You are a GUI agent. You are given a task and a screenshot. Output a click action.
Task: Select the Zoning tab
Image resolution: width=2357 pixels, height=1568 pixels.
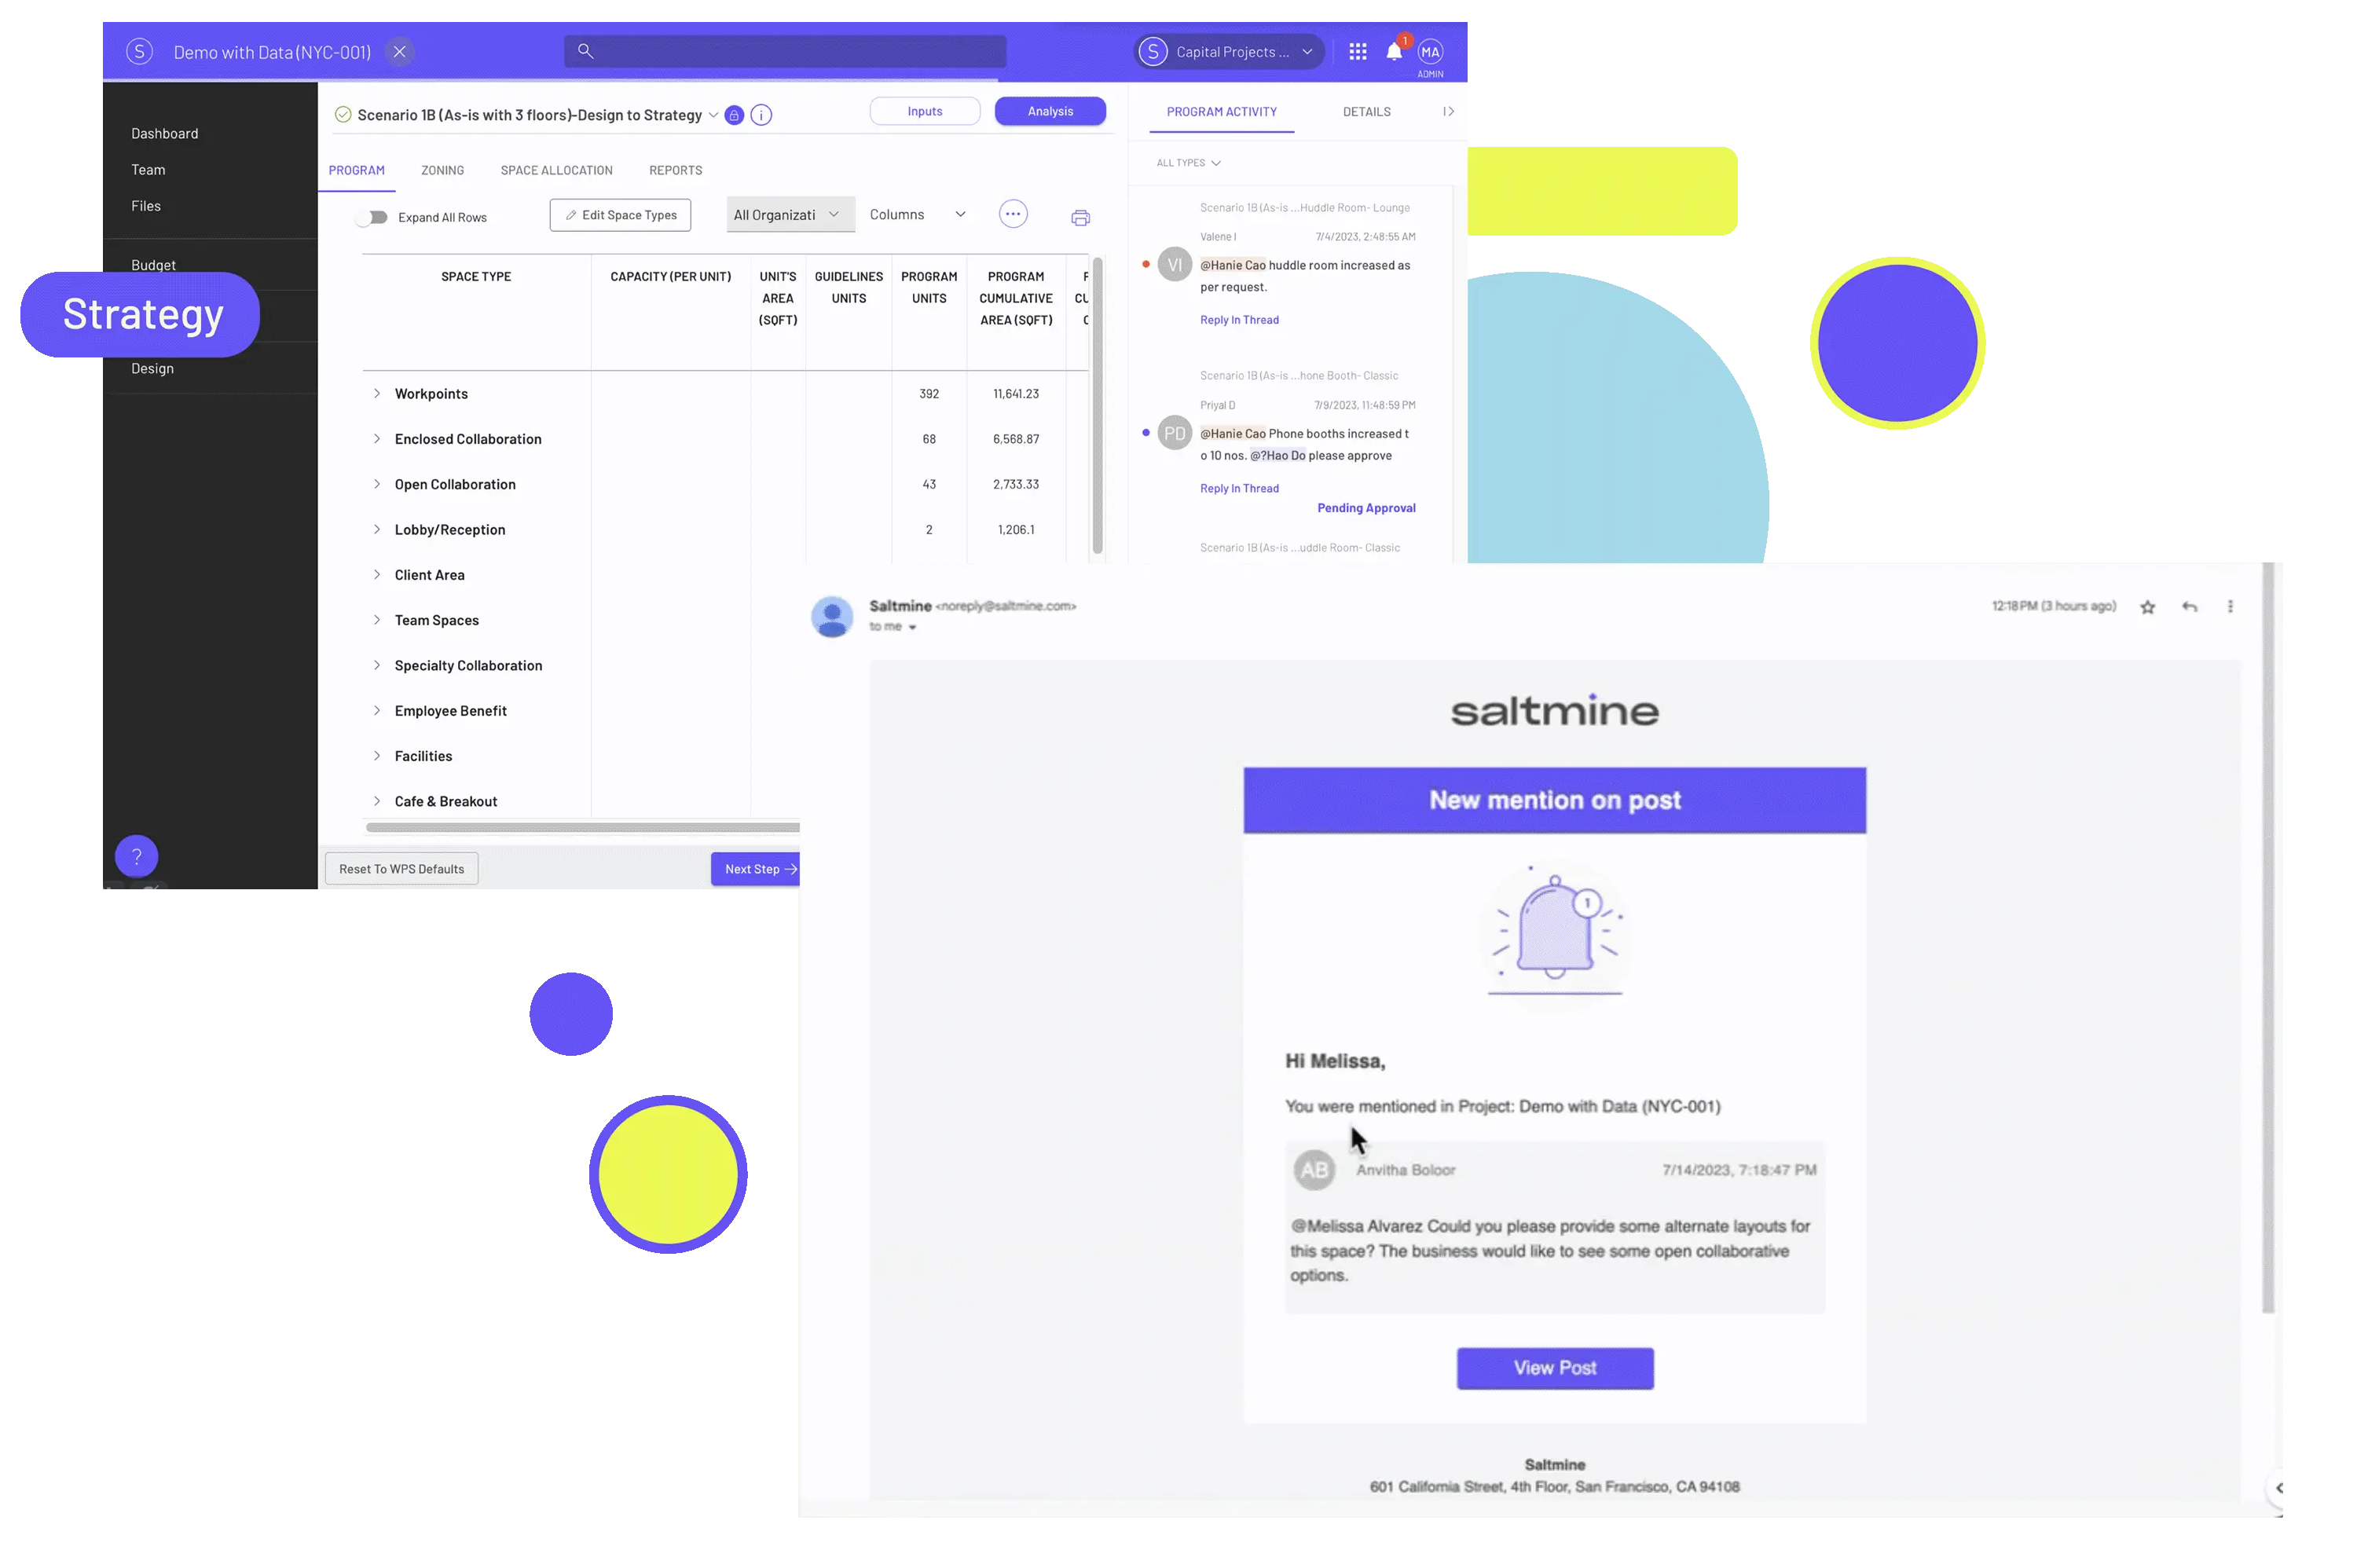(x=442, y=170)
